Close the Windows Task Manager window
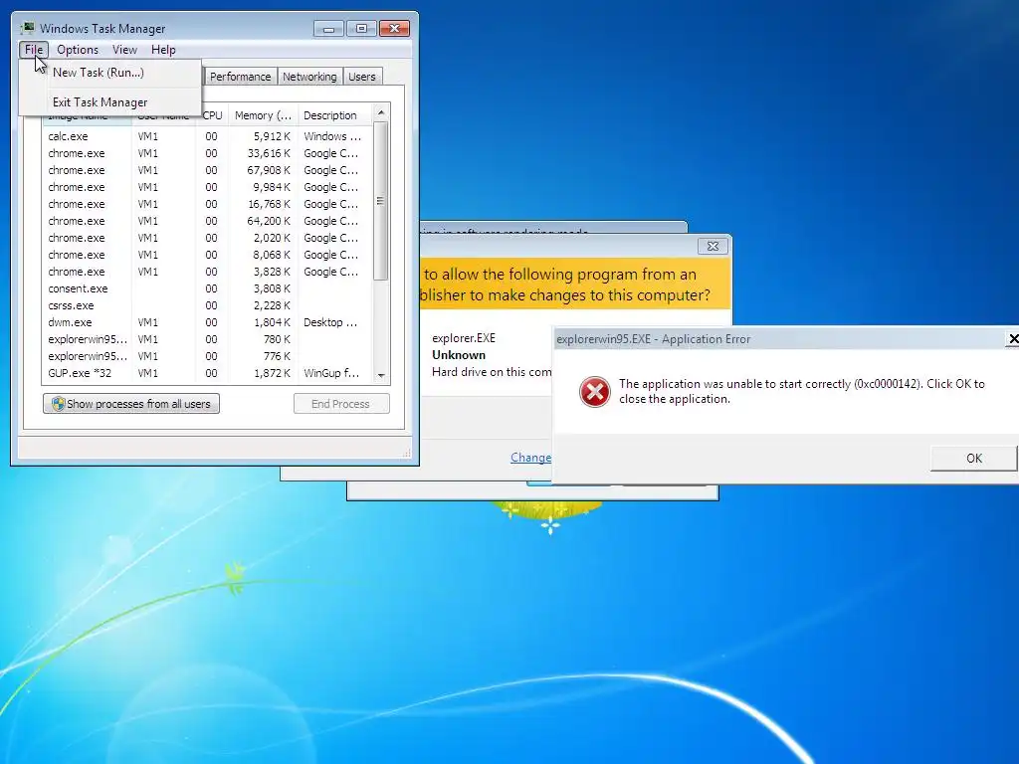The height and width of the screenshot is (764, 1019). coord(394,29)
